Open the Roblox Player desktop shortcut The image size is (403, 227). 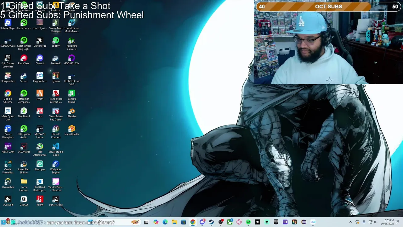8,25
